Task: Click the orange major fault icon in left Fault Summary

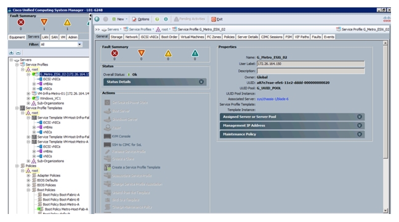Action: click(x=44, y=22)
